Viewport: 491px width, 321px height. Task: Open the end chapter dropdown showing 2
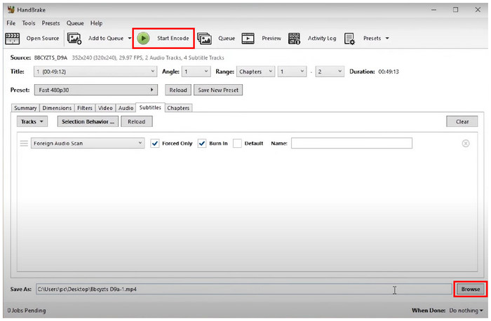(x=330, y=71)
